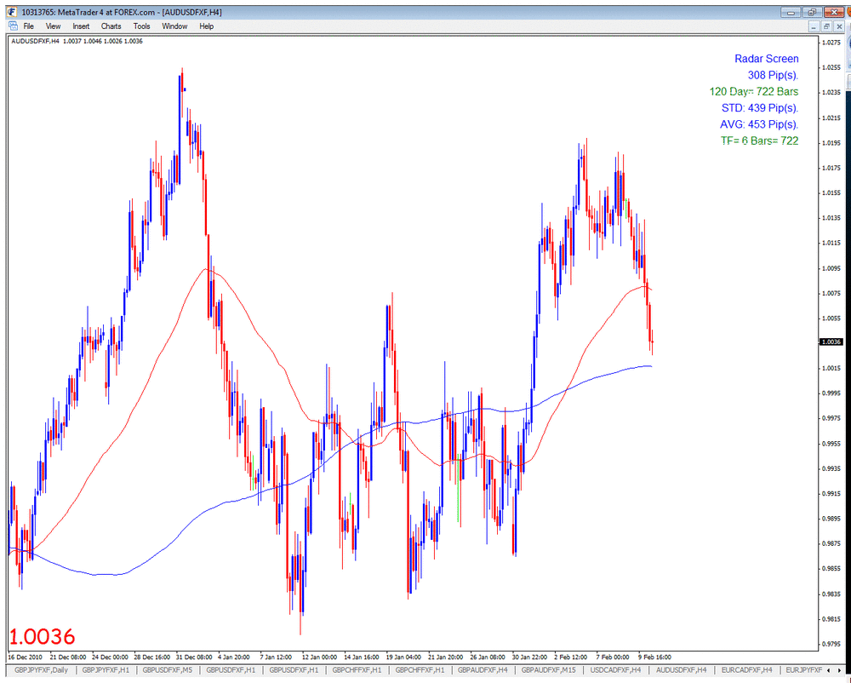Click the 'STD: 439 Pip(s).' text
Viewport: 851px width, 683px height.
point(760,107)
